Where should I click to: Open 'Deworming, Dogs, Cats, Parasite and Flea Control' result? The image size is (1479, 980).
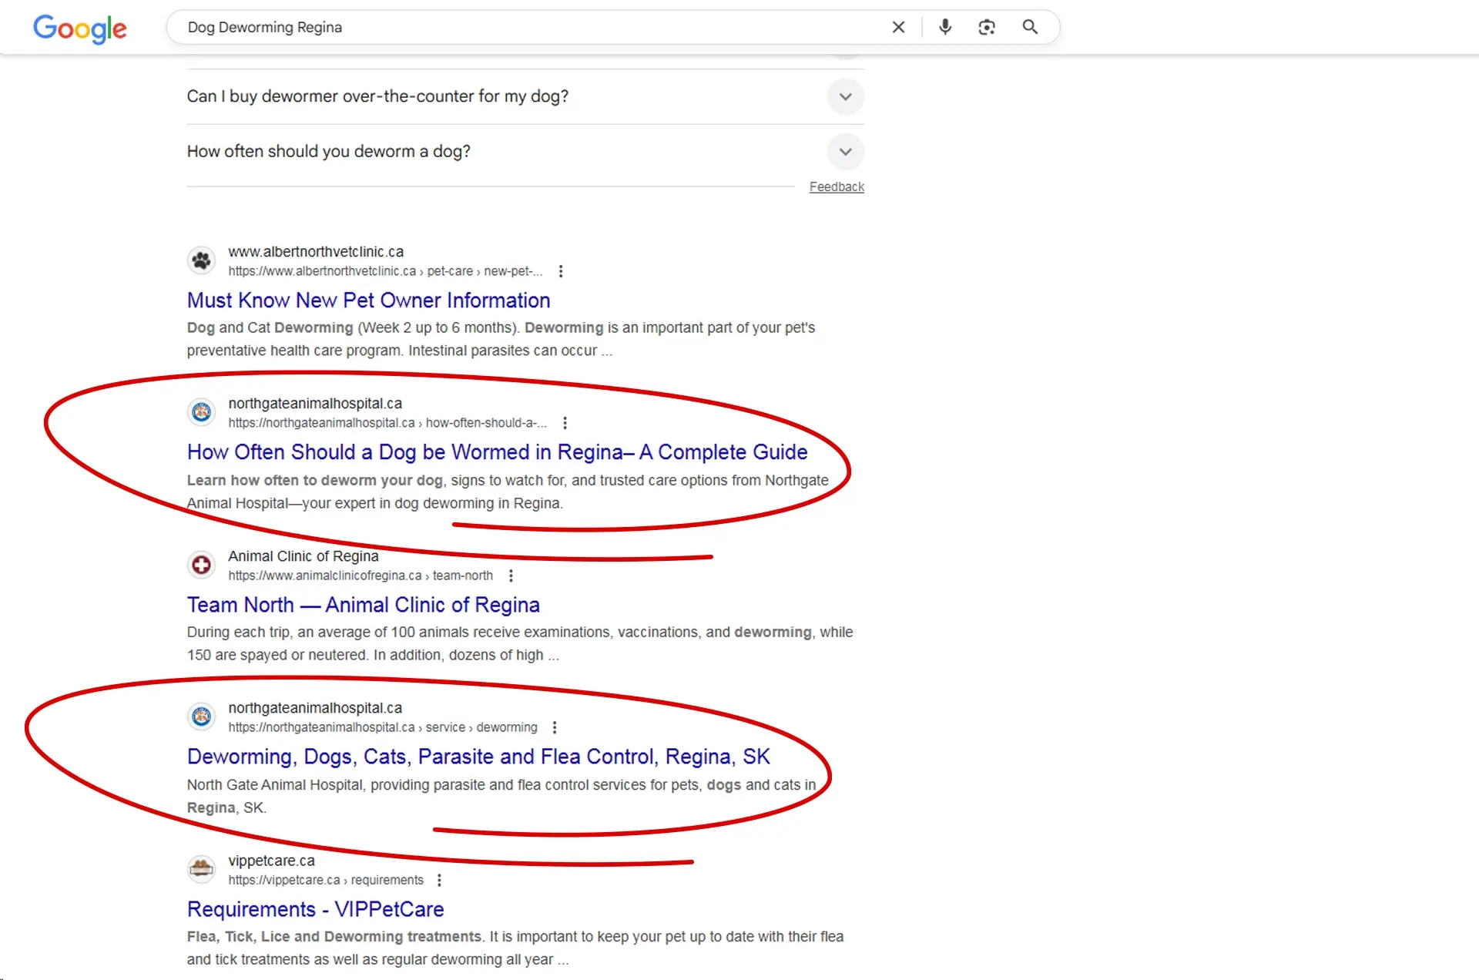(478, 757)
